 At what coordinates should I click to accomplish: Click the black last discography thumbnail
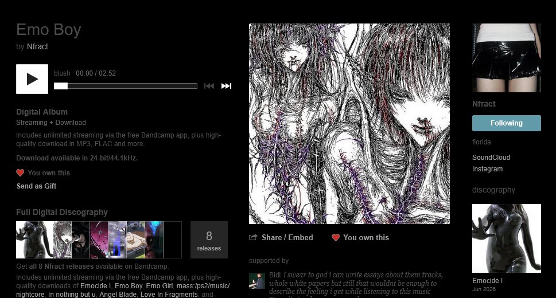172,240
